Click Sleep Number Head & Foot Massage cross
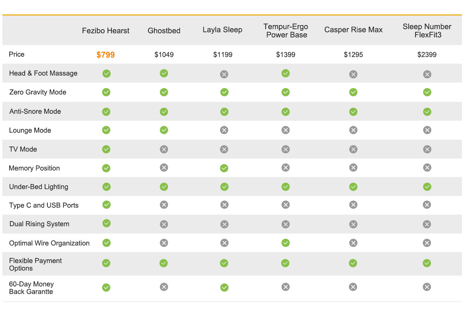Image resolution: width=464 pixels, height=313 pixels. (427, 74)
